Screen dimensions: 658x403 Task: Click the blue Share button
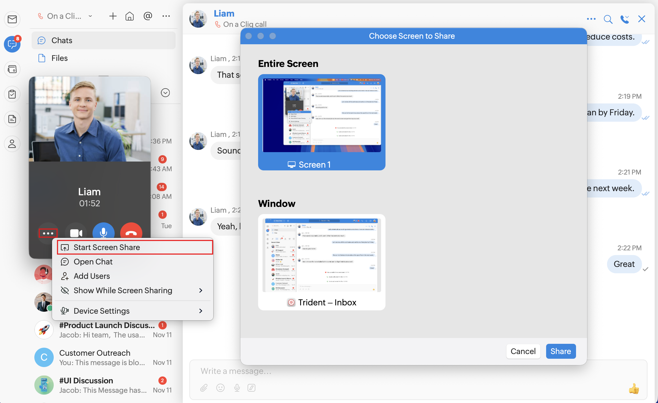561,351
